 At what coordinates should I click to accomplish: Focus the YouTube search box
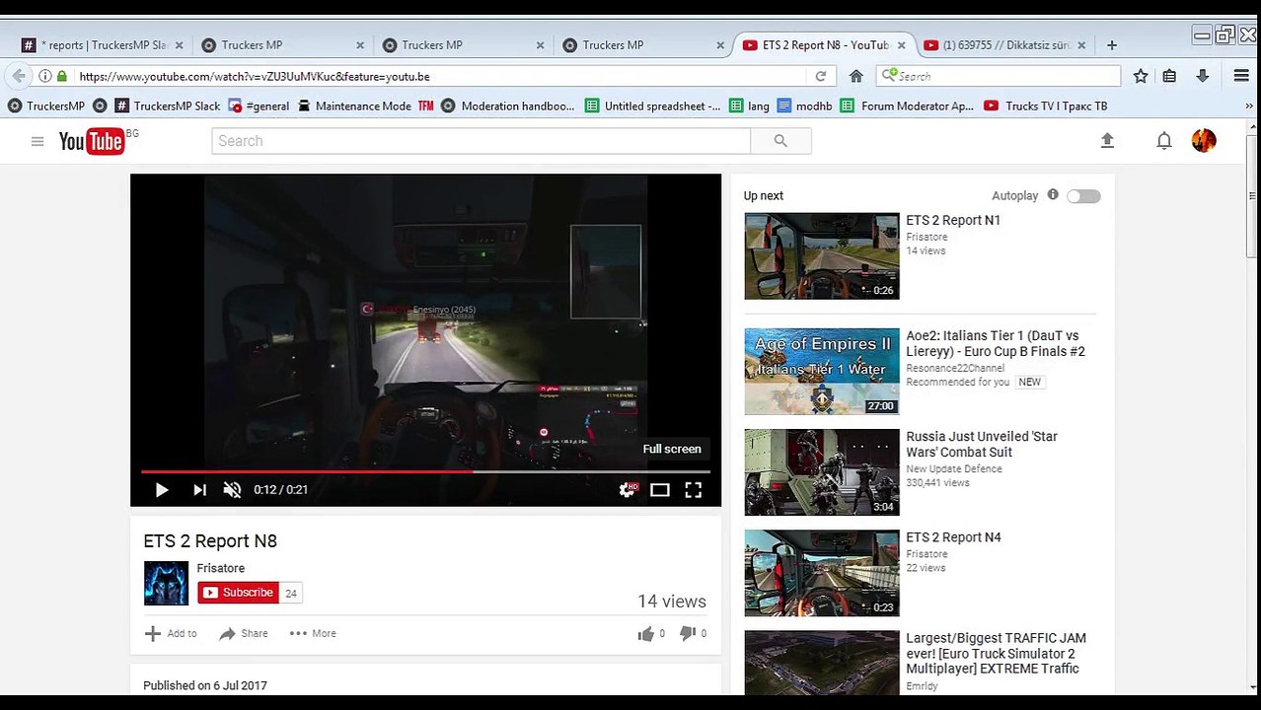[481, 141]
